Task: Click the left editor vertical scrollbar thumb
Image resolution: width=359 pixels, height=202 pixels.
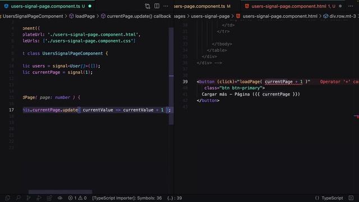Action: [x=171, y=76]
